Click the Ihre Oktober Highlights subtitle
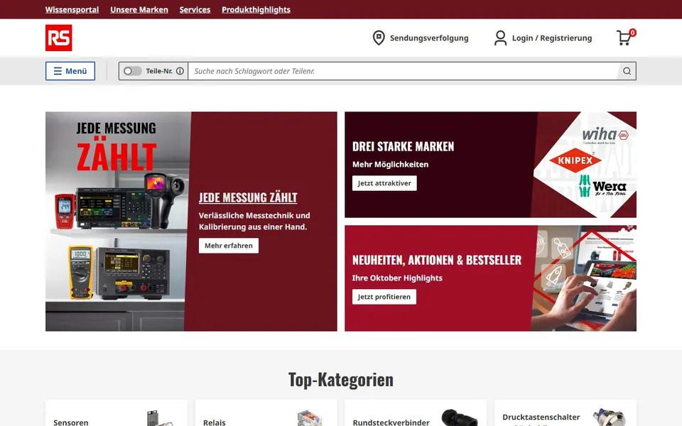 [397, 278]
